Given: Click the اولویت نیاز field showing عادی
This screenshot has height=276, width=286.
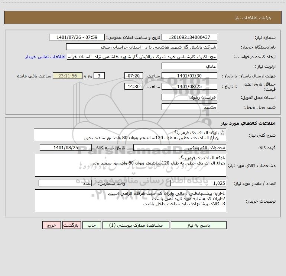Looking at the screenshot, I should tap(189, 66).
